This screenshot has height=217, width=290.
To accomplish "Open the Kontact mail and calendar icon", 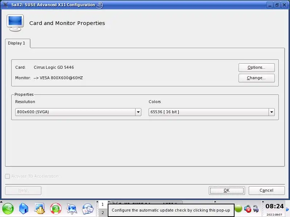I will coord(88,209).
